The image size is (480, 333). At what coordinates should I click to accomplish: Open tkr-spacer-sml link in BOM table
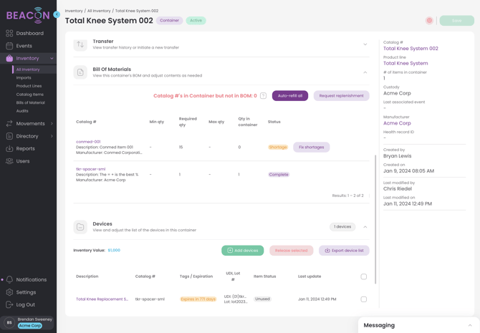(x=90, y=169)
